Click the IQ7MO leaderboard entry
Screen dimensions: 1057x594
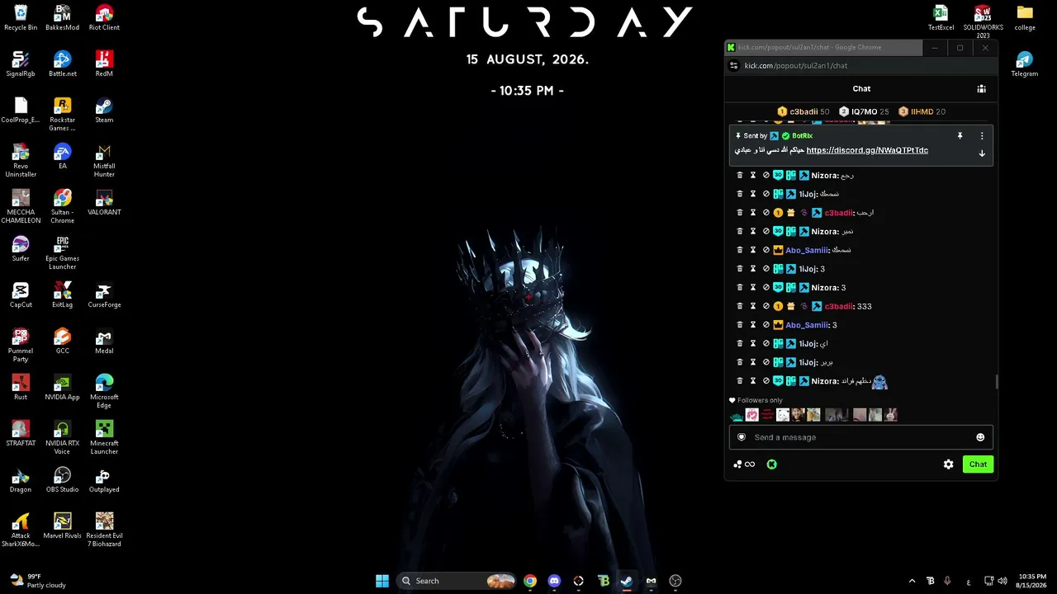(x=864, y=111)
